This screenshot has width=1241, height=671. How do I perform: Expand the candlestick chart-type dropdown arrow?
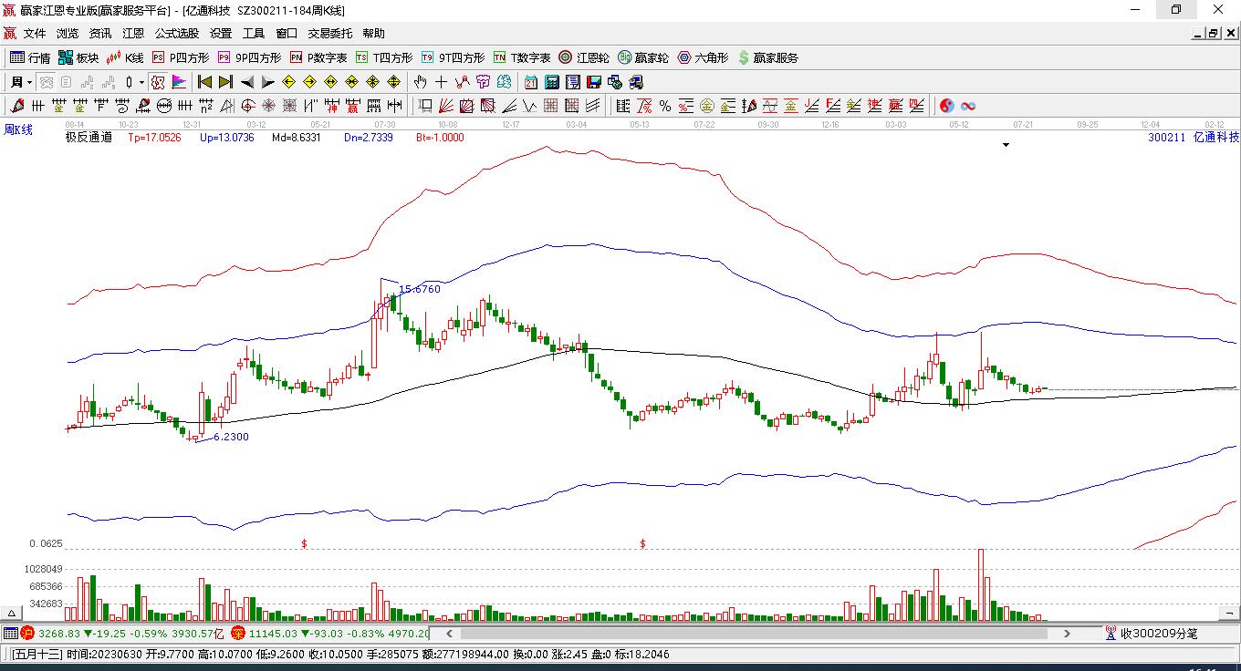click(x=141, y=82)
